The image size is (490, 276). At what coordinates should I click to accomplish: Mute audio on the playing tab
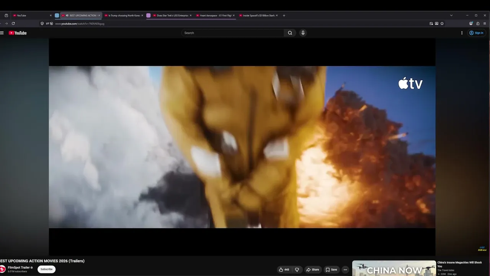(67, 15)
